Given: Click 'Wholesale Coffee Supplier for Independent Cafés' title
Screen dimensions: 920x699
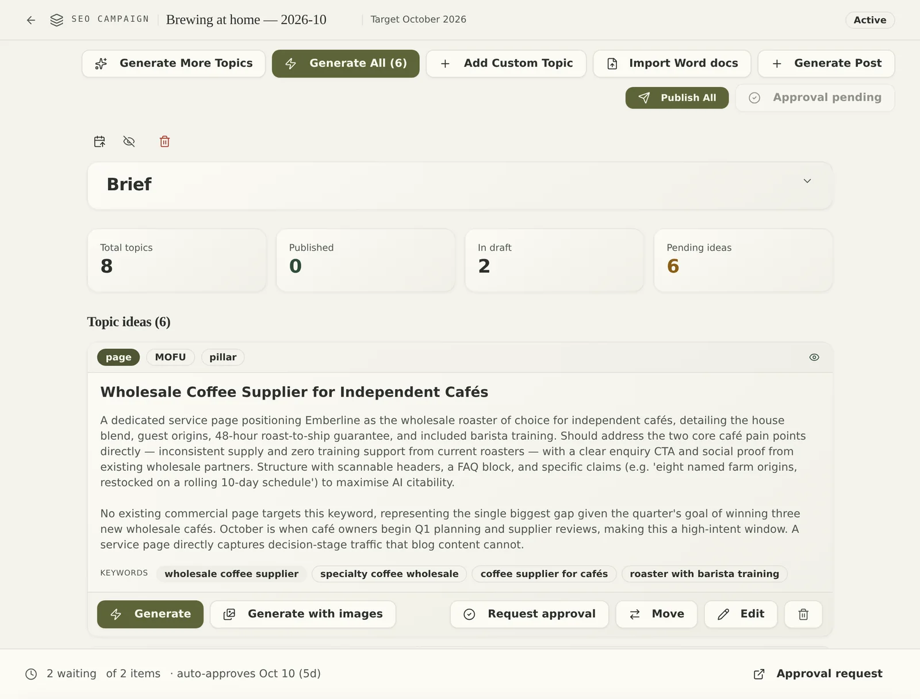Looking at the screenshot, I should coord(294,392).
